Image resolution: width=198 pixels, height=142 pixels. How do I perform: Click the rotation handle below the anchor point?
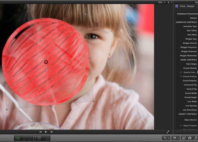pos(47,71)
